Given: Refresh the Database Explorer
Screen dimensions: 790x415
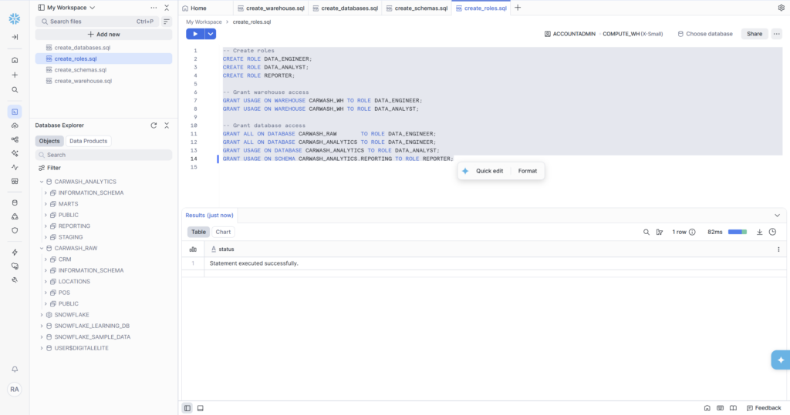Looking at the screenshot, I should pyautogui.click(x=154, y=126).
